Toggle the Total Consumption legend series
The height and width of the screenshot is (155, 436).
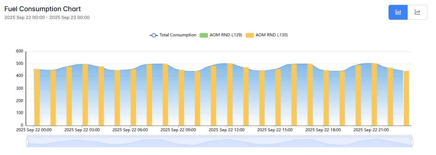coord(173,35)
